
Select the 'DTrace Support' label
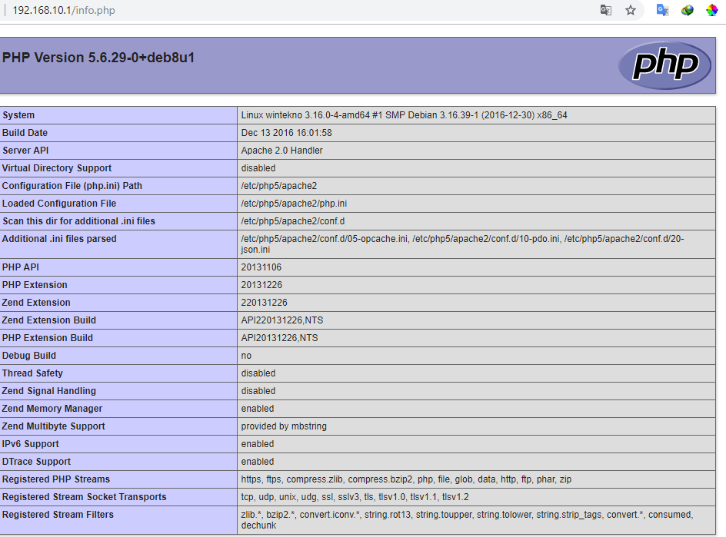tap(37, 462)
